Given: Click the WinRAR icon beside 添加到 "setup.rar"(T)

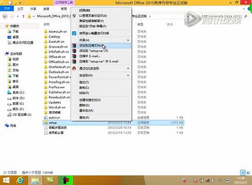Looking at the screenshot, I should point(74,51).
